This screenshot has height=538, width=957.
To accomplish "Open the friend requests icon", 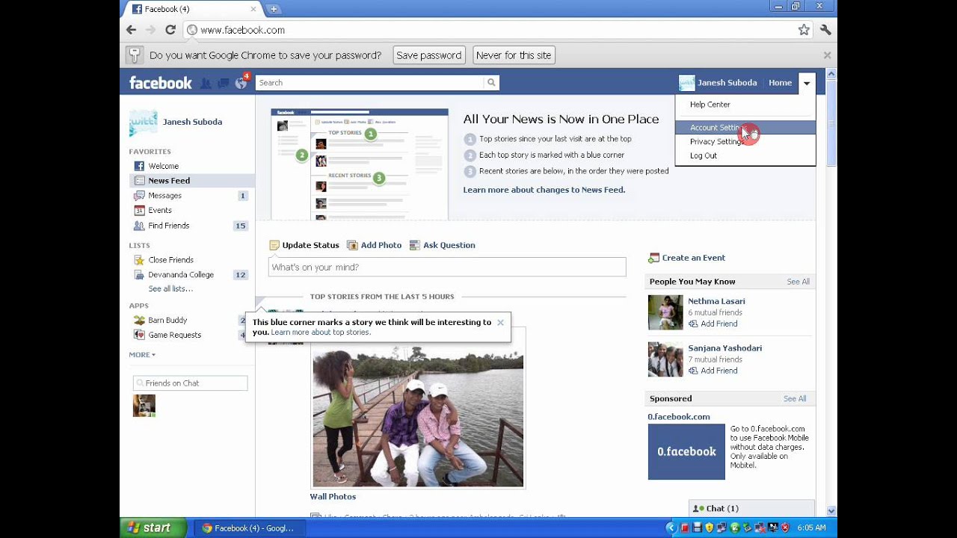I will click(206, 83).
